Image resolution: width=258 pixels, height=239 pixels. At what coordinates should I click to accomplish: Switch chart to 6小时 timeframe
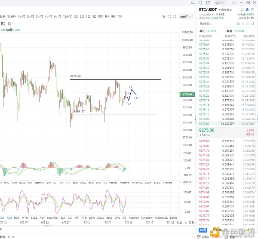point(58,16)
